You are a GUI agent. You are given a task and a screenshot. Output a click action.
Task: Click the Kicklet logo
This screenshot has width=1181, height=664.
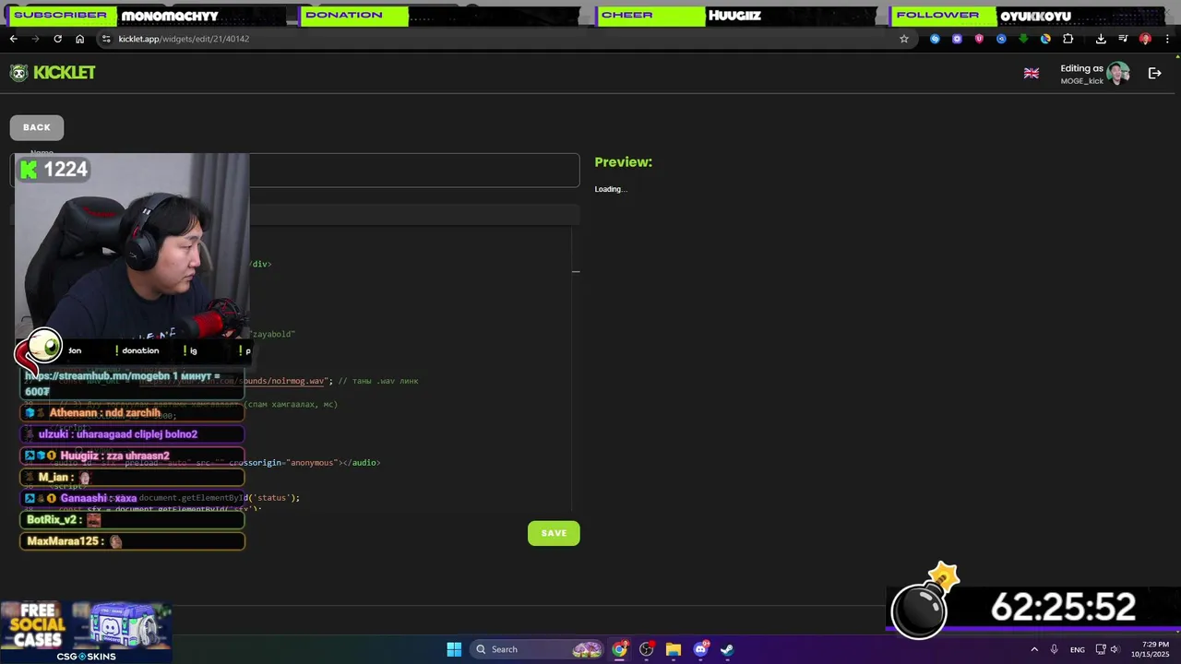click(x=53, y=73)
